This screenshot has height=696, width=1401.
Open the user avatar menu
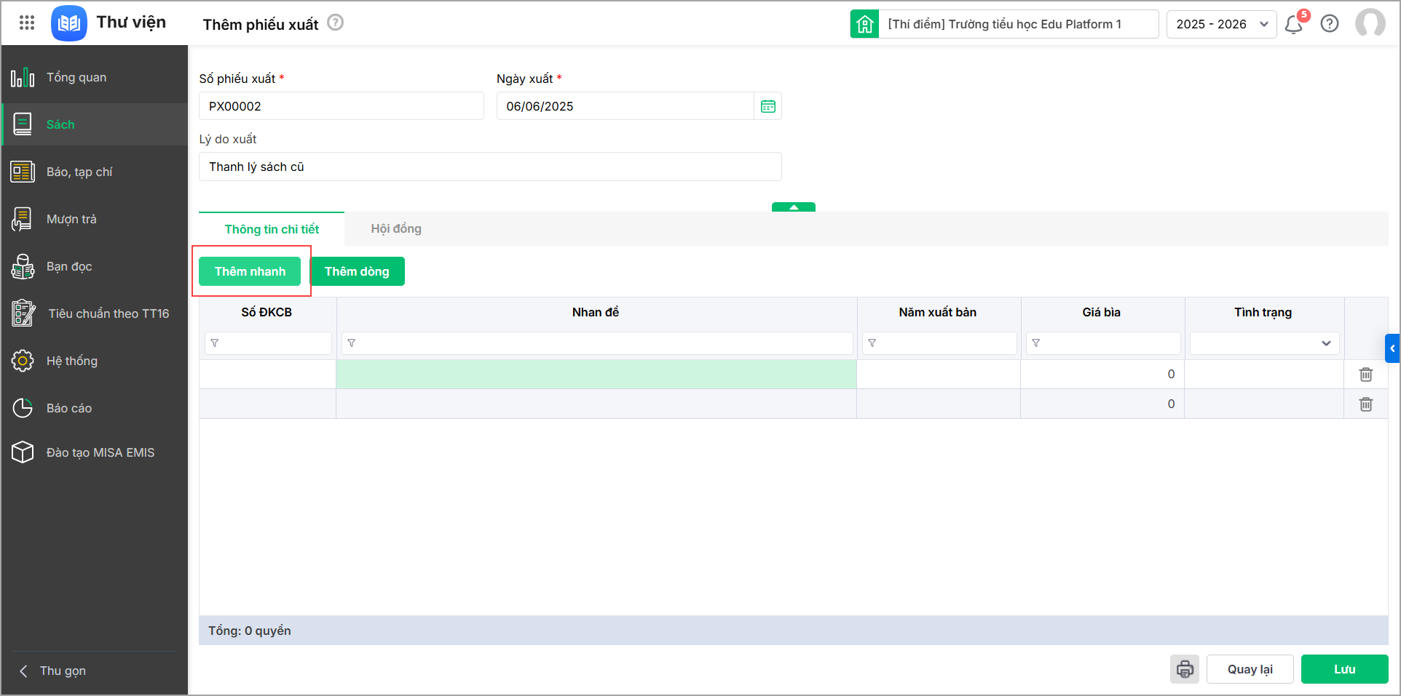coord(1370,23)
